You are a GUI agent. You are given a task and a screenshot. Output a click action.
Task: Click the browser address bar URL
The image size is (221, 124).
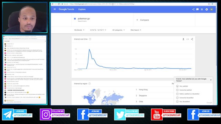[x=102, y=4]
